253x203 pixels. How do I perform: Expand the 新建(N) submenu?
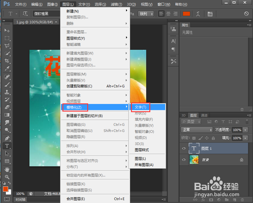pos(95,11)
